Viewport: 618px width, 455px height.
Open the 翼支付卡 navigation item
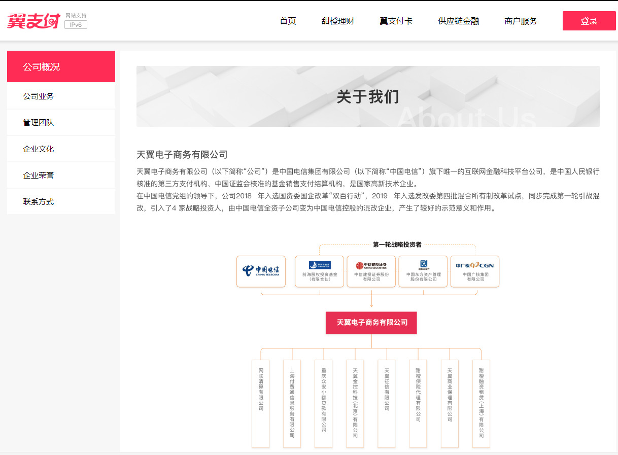pos(396,21)
